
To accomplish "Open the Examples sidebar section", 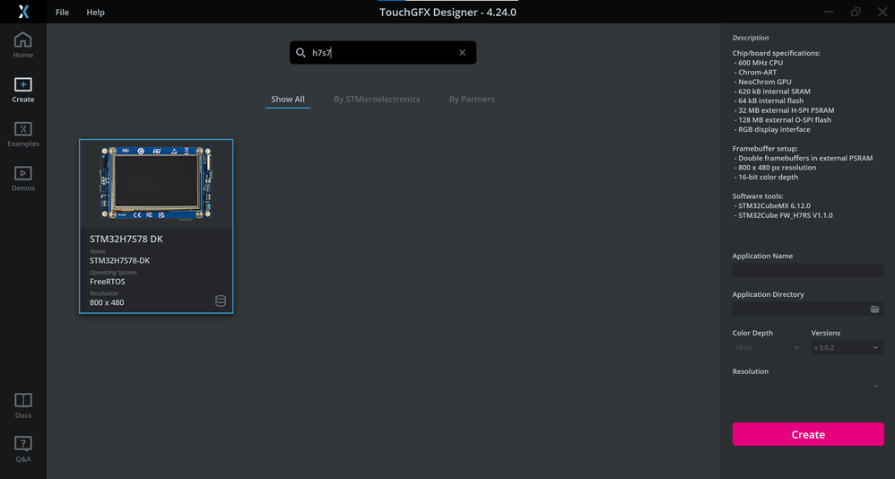I will coord(22,135).
